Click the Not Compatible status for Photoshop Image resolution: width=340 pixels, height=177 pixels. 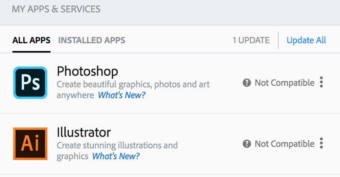[x=284, y=83]
